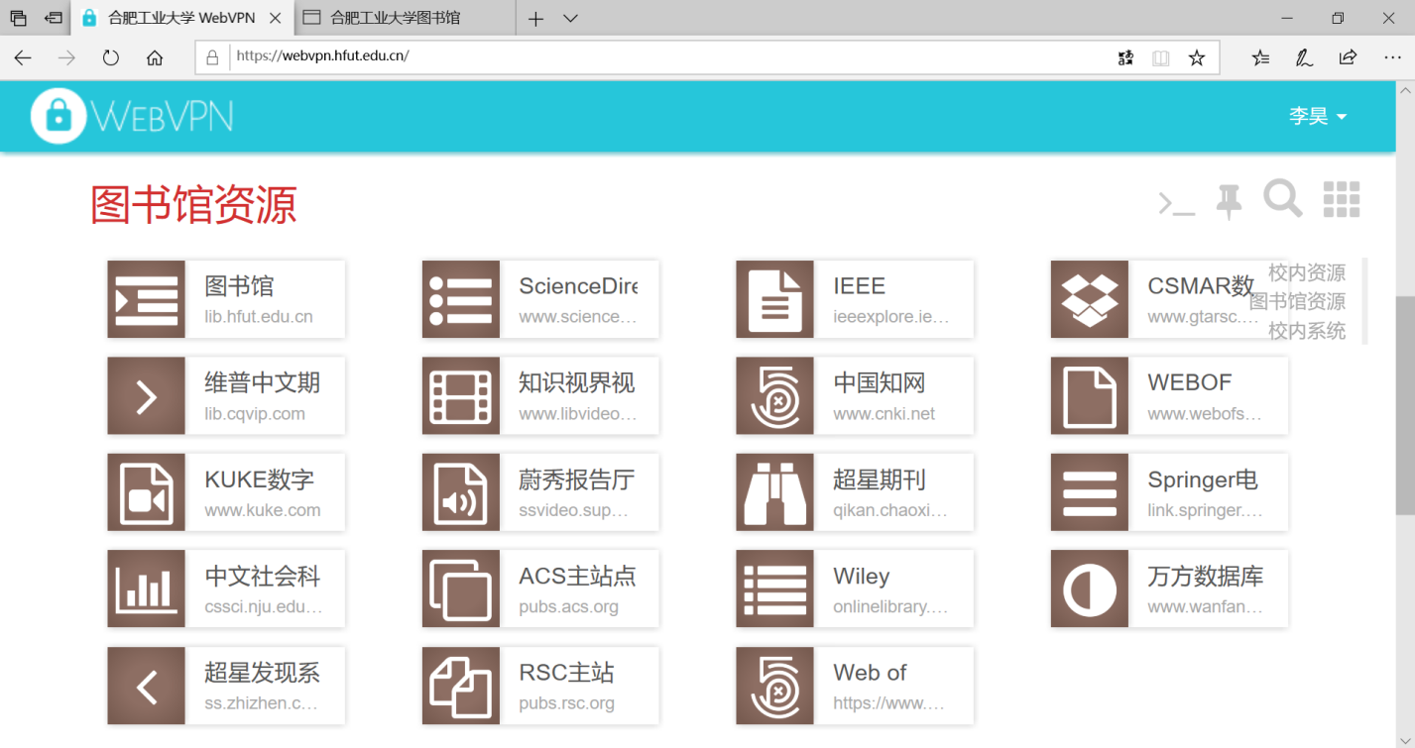This screenshot has height=748, width=1415.
Task: Open the ScienceDirect list icon tile
Action: point(461,299)
